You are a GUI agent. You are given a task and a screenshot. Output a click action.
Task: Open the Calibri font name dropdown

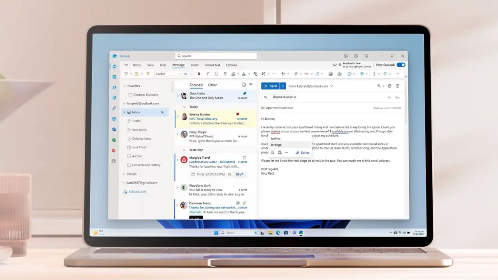168,74
